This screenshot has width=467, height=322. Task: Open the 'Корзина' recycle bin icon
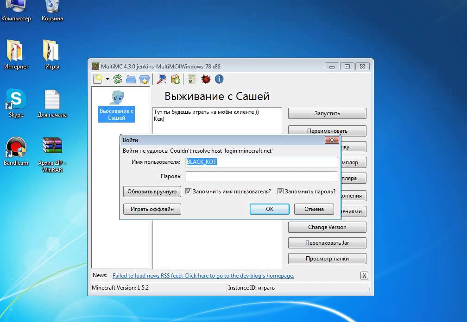point(52,11)
